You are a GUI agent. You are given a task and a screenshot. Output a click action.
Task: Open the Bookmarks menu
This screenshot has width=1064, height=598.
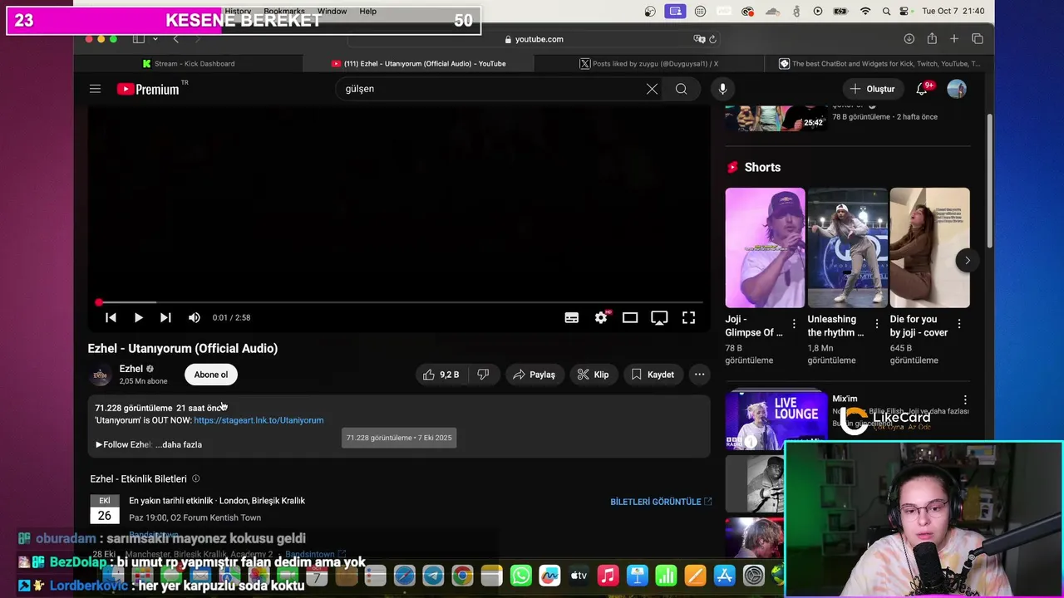coord(284,12)
